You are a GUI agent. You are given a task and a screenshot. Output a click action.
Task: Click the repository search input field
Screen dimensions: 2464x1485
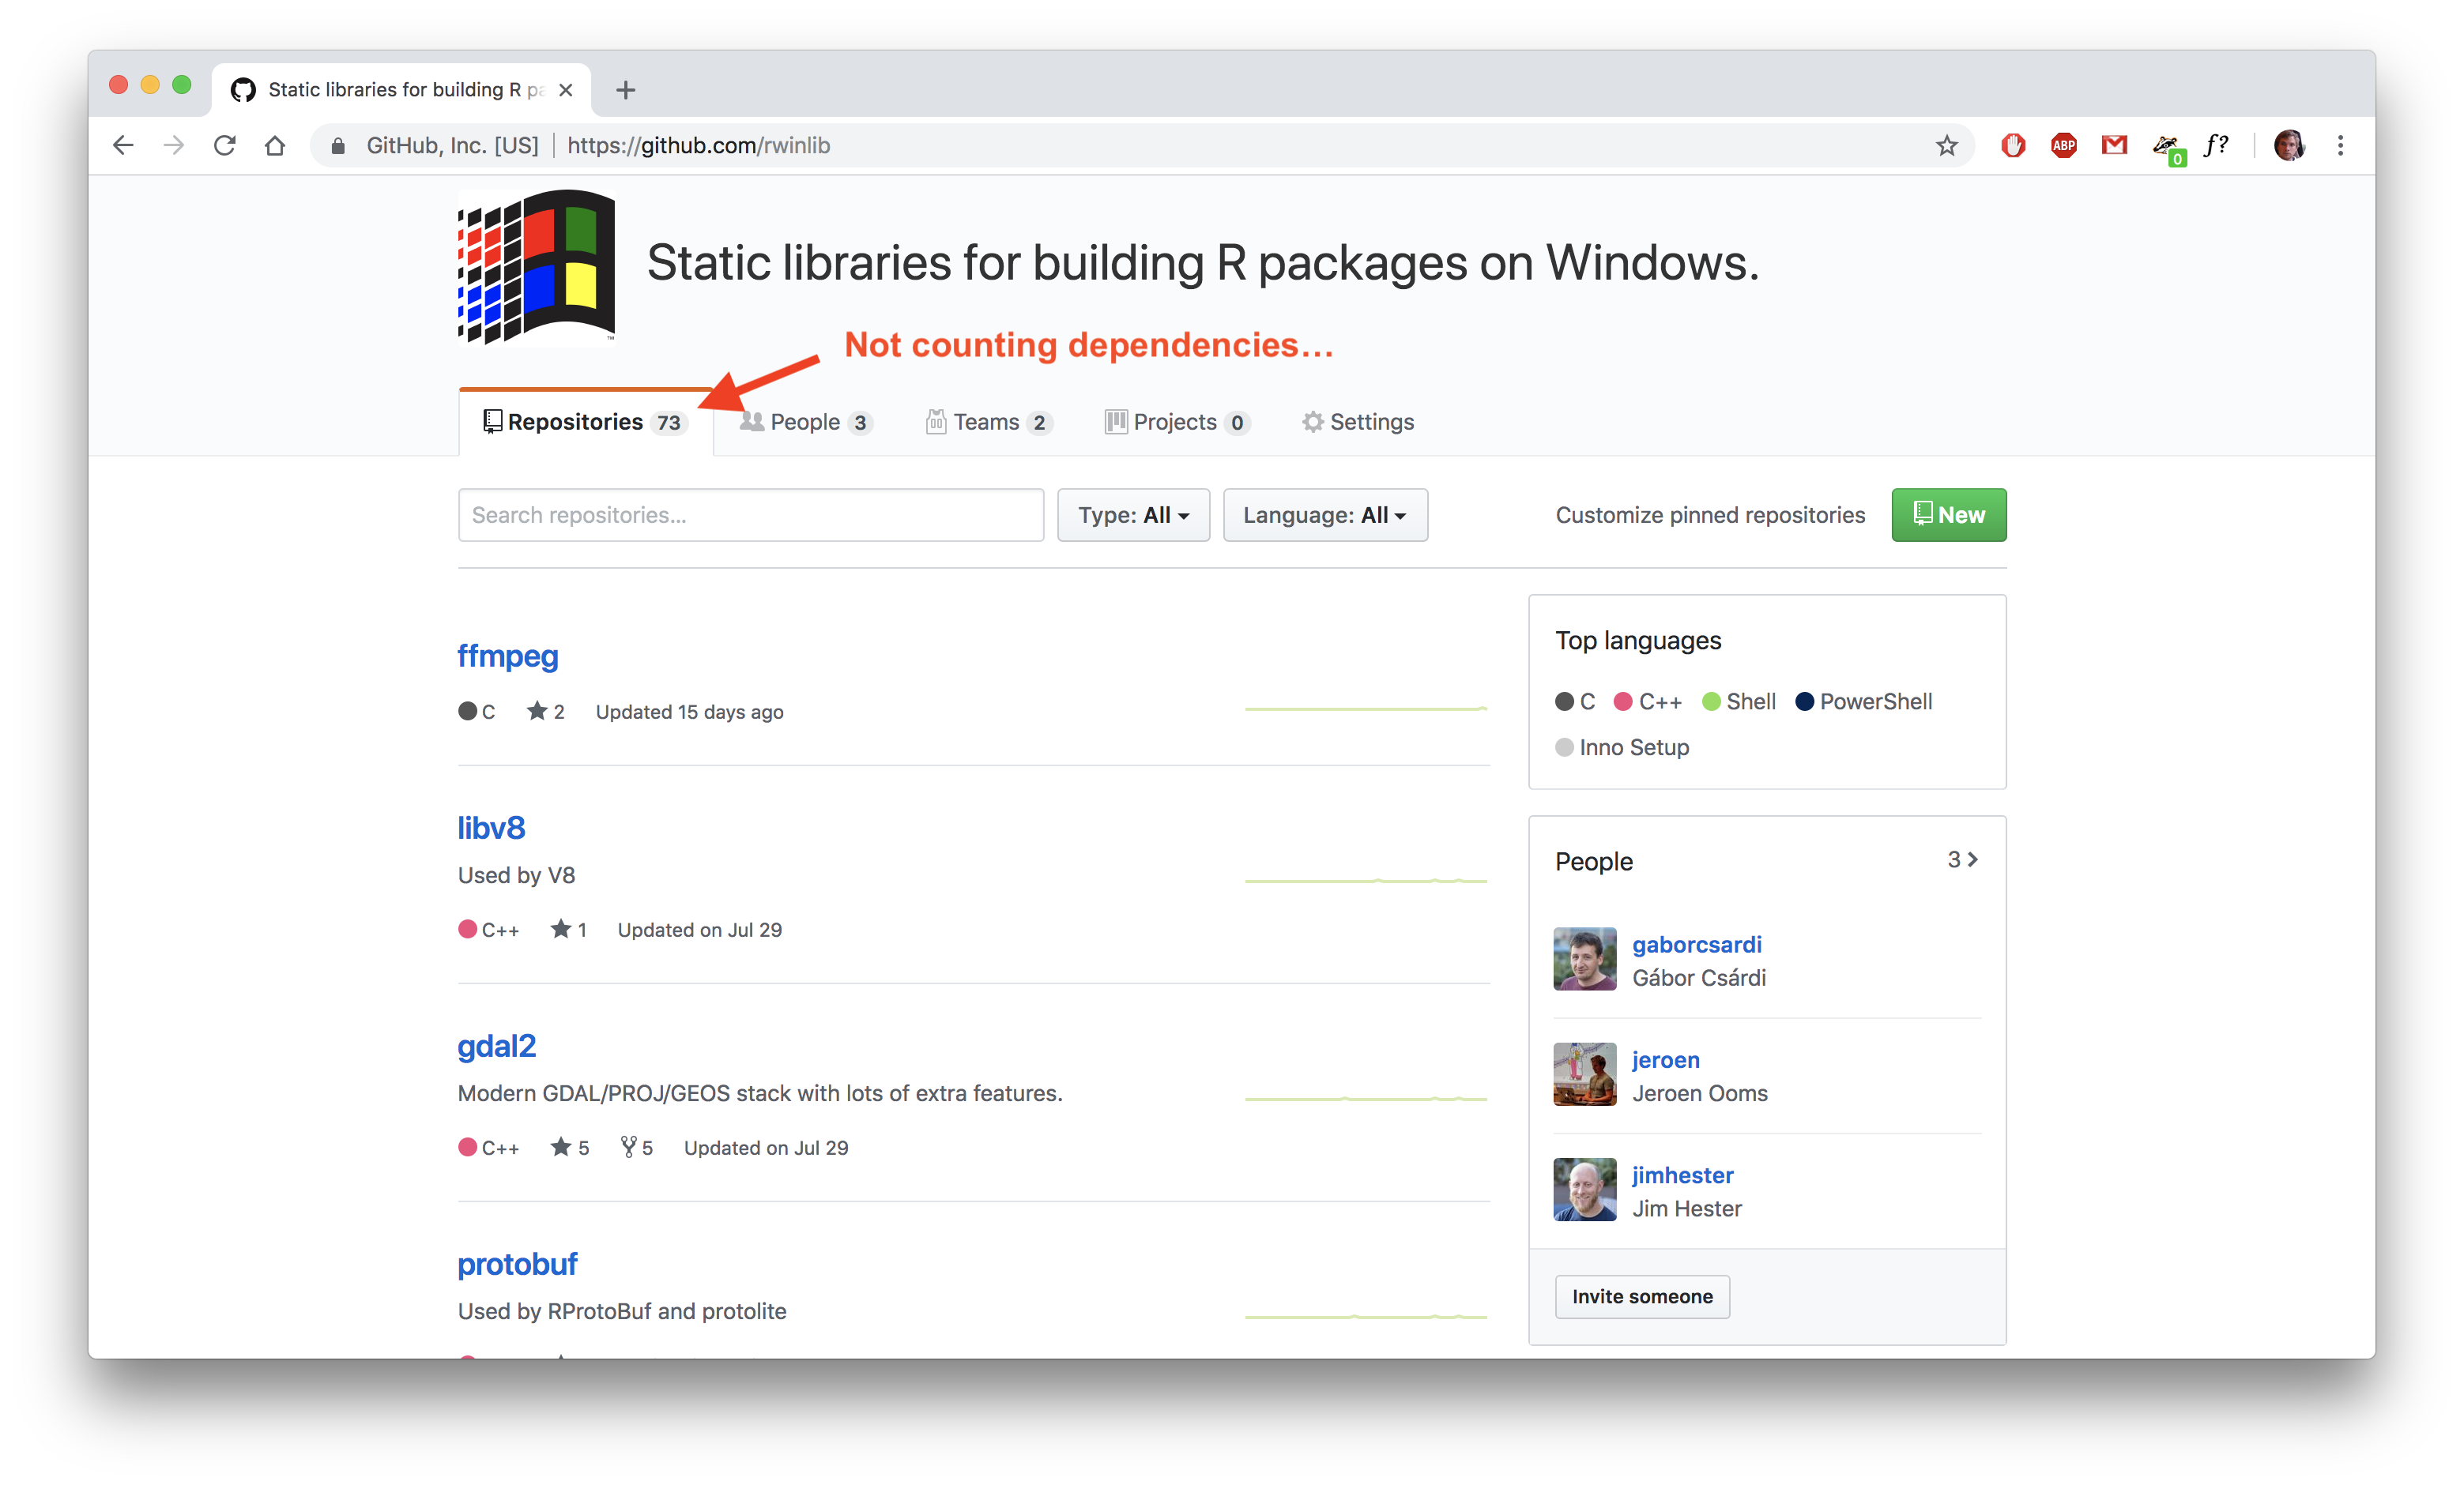tap(753, 513)
